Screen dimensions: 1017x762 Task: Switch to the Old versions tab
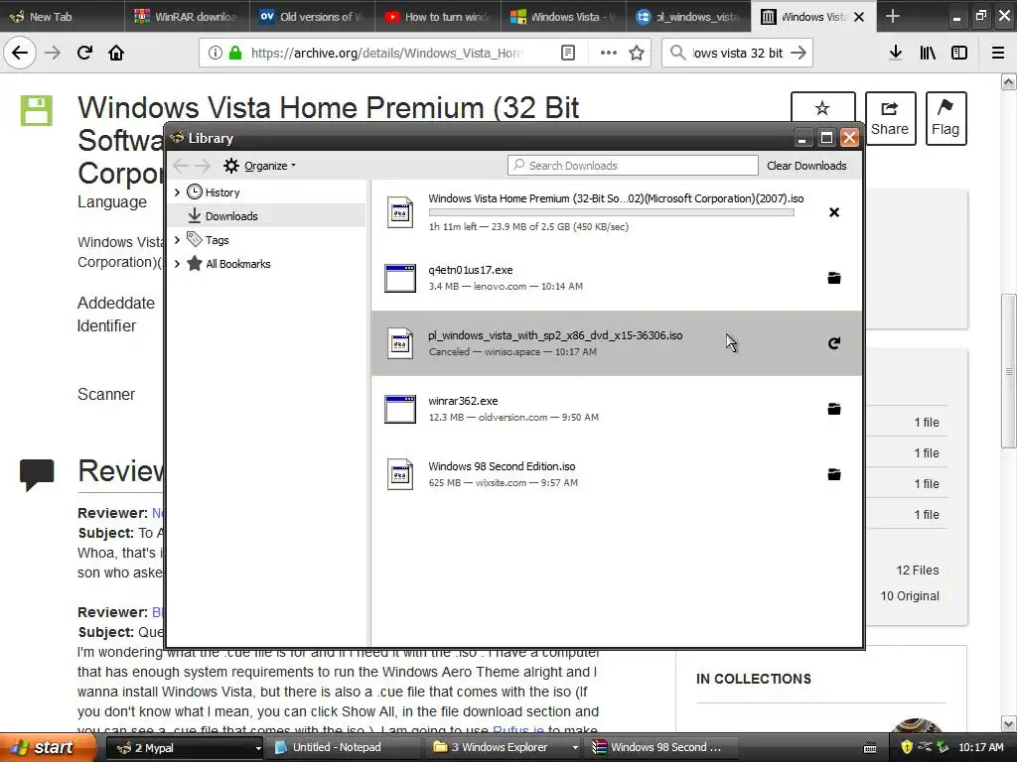312,16
